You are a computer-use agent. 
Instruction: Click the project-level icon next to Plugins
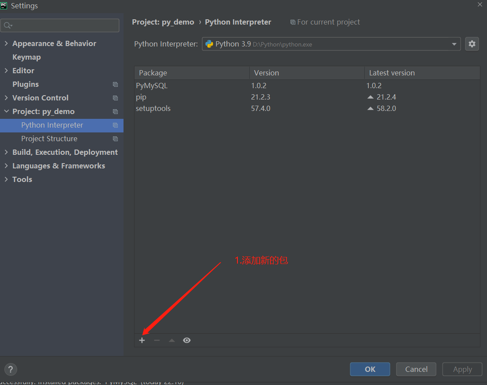coord(115,84)
